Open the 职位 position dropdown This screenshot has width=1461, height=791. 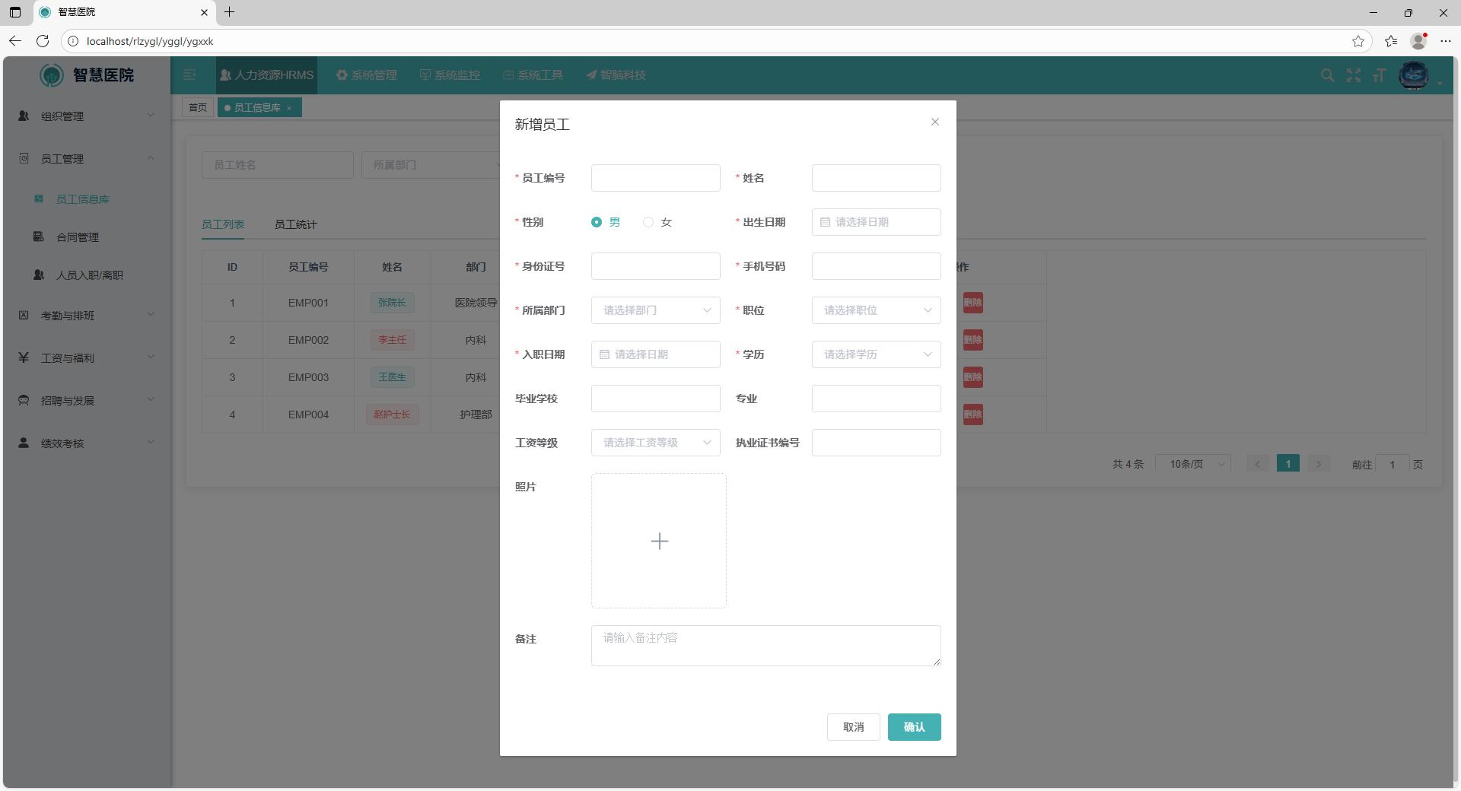(x=876, y=310)
